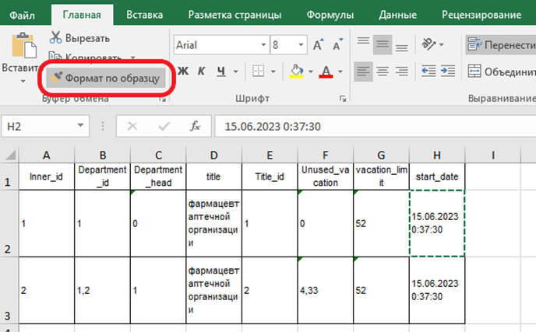The image size is (536, 332).
Task: Click the red font color swatch
Action: [x=325, y=72]
